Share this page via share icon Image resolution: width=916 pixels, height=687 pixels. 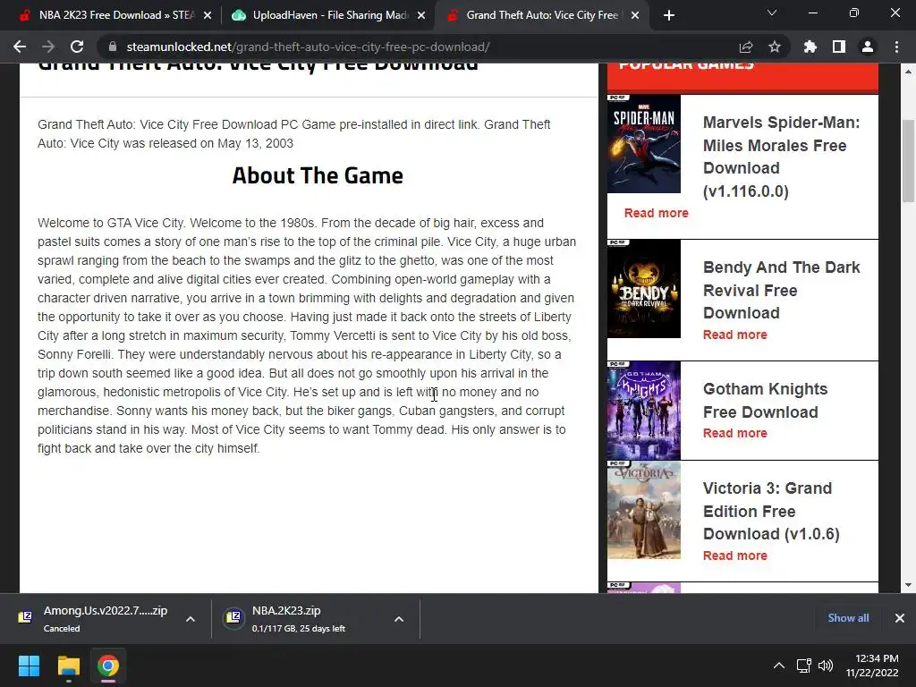746,47
